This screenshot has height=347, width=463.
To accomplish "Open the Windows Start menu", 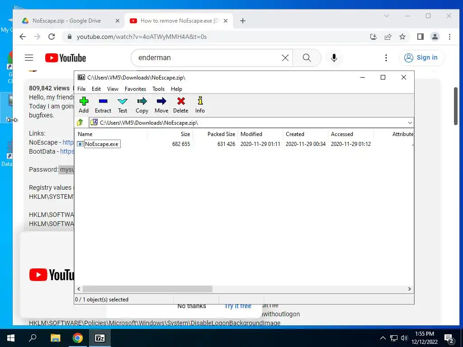I will pos(11,338).
